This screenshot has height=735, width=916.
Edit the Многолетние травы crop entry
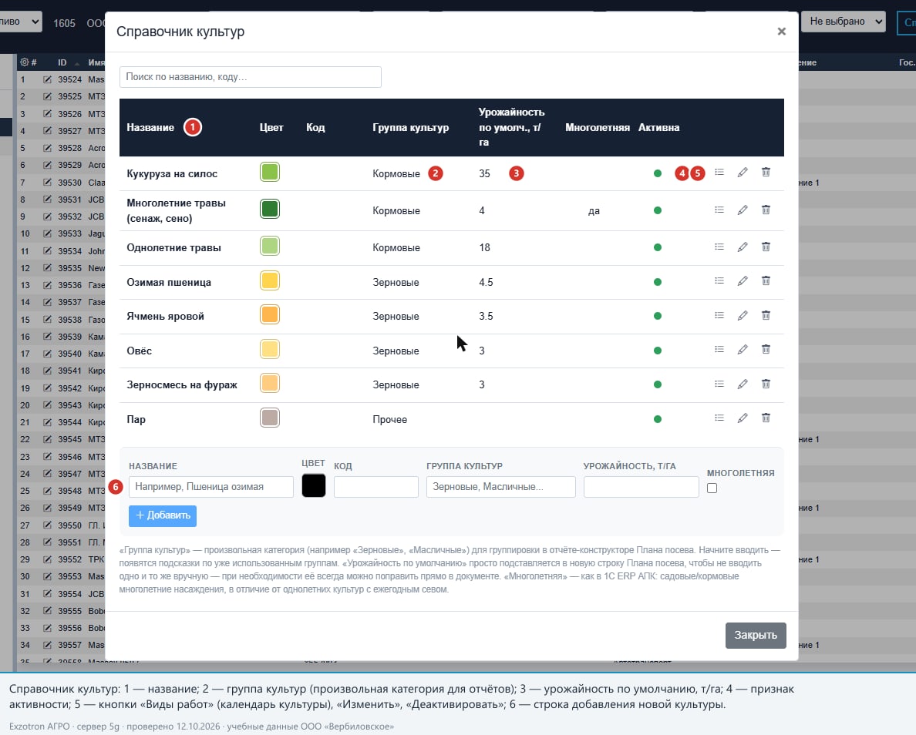coord(743,210)
